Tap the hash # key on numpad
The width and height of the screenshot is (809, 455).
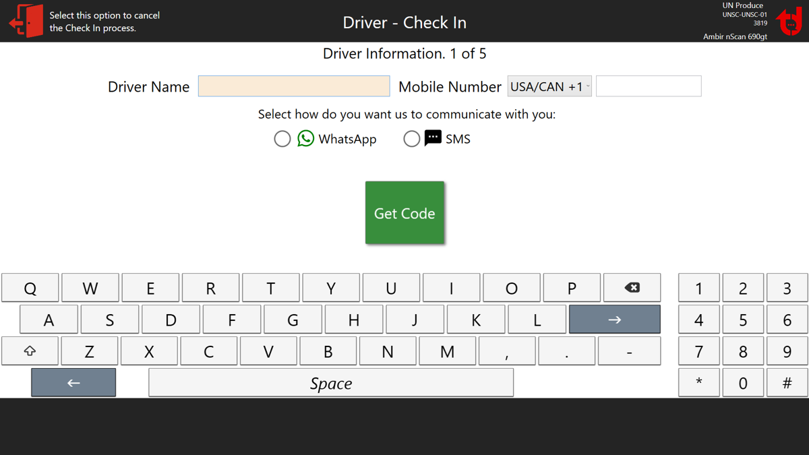[787, 383]
